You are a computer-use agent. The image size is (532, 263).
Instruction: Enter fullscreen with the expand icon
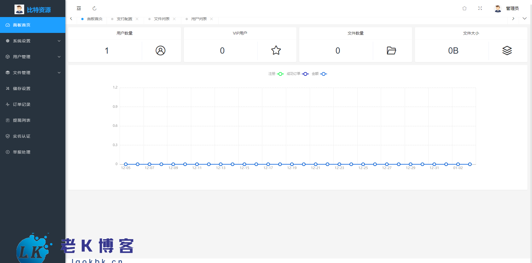(480, 9)
